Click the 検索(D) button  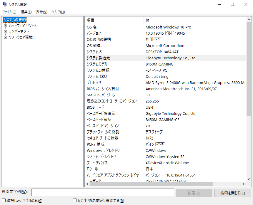(194, 193)
